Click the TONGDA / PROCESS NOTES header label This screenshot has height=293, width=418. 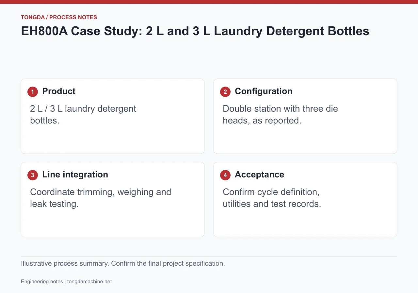(x=59, y=17)
